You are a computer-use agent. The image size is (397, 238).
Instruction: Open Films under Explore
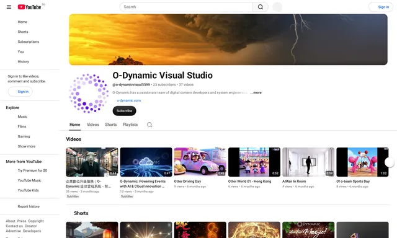pyautogui.click(x=22, y=126)
